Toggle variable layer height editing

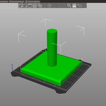point(74,6)
